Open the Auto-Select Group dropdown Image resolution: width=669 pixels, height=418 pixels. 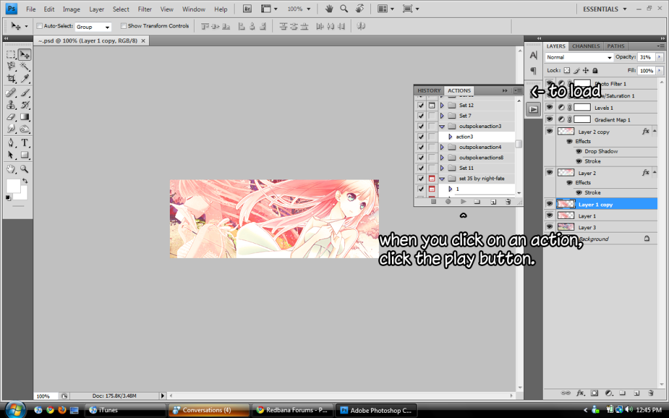point(93,27)
